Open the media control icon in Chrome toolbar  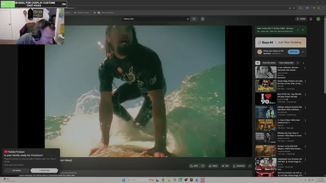point(314,8)
